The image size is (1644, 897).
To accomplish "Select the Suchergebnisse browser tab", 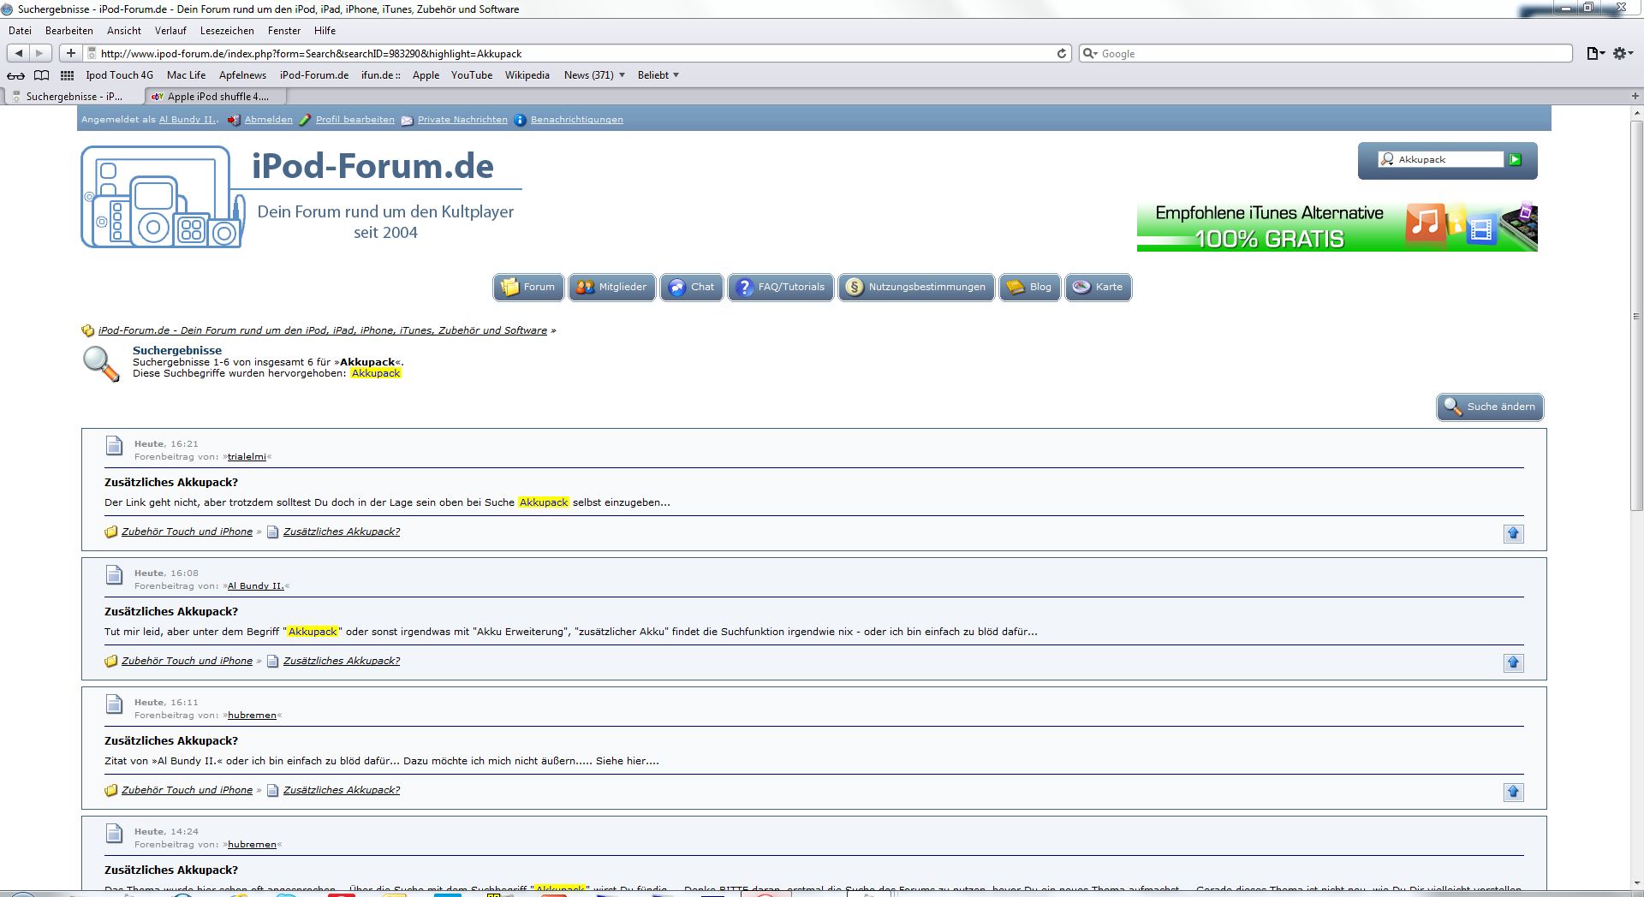I will click(x=74, y=97).
